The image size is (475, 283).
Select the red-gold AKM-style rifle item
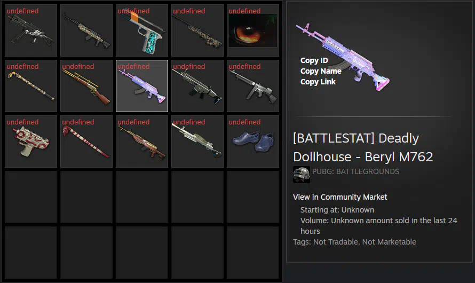pyautogui.click(x=142, y=141)
